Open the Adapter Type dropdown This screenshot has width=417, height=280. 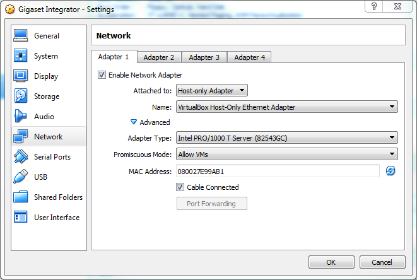pos(286,137)
